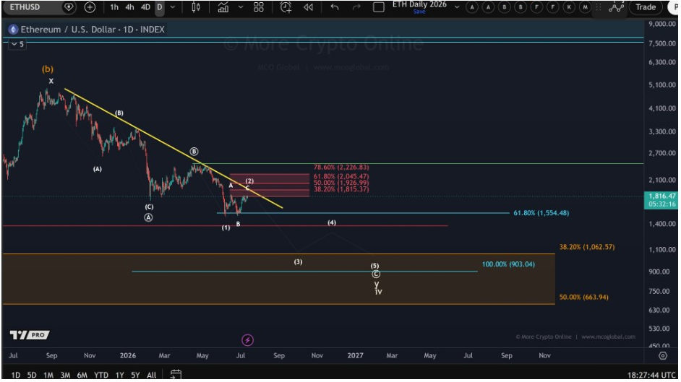
Task: Click the Ethereum logo in chart legend
Action: 13,30
